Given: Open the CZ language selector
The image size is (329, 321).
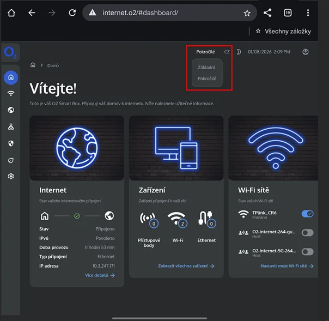Looking at the screenshot, I should pyautogui.click(x=227, y=52).
